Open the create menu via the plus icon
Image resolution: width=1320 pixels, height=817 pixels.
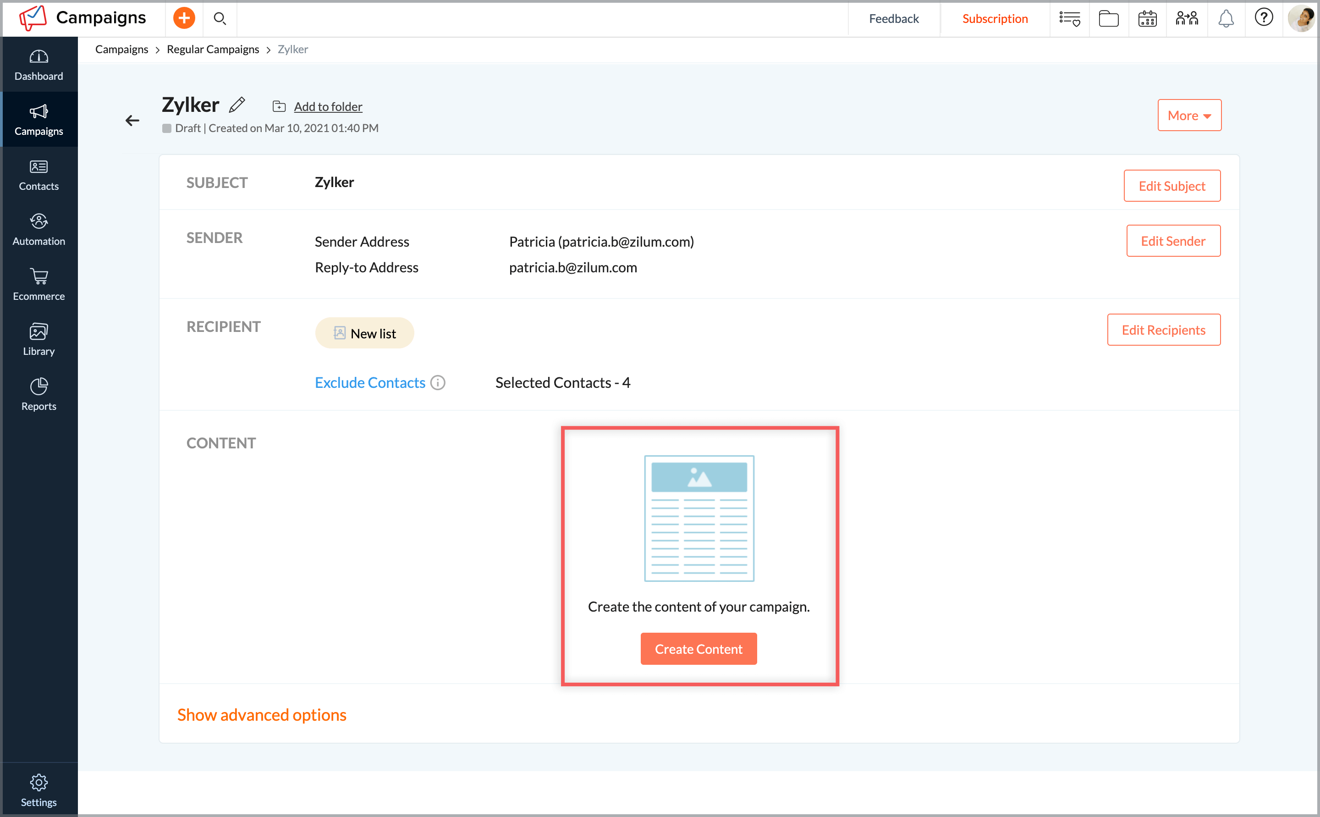pos(184,17)
